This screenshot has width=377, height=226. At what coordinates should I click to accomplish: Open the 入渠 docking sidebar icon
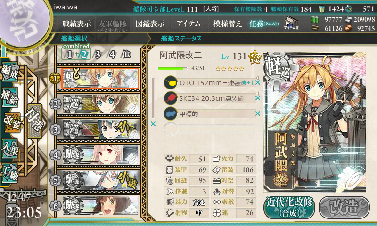(9, 148)
